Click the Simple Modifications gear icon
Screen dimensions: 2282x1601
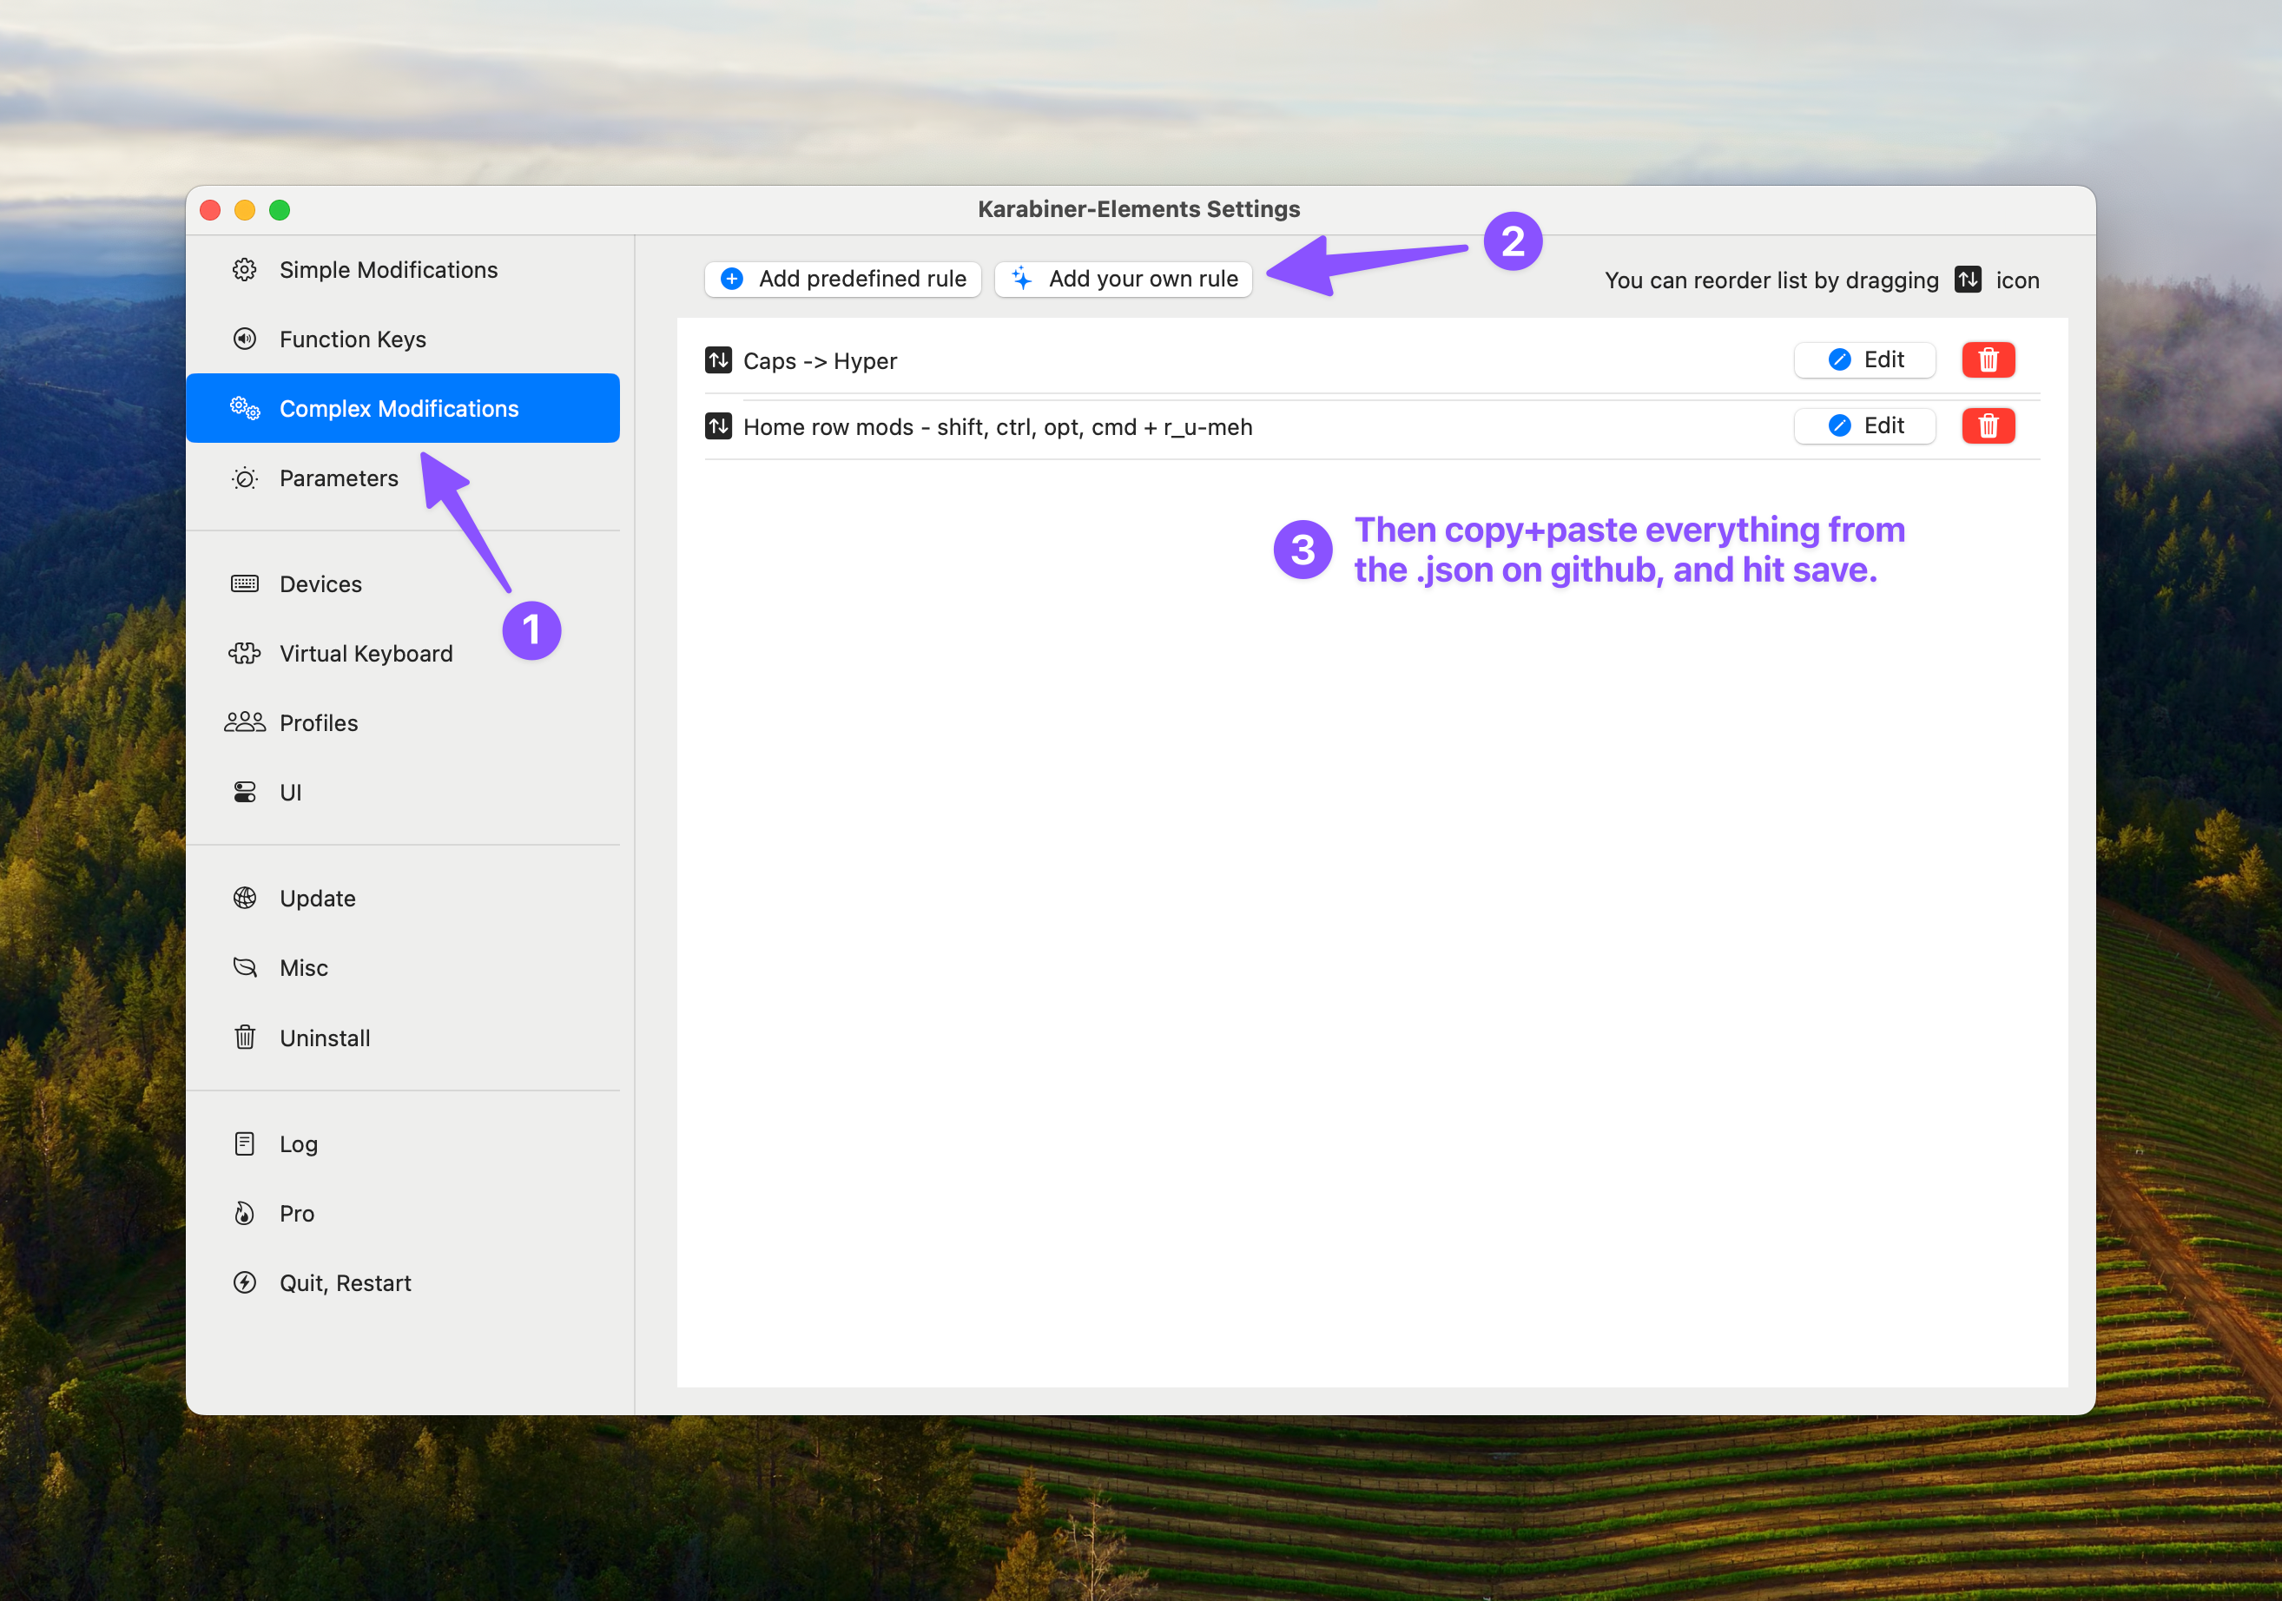click(245, 269)
